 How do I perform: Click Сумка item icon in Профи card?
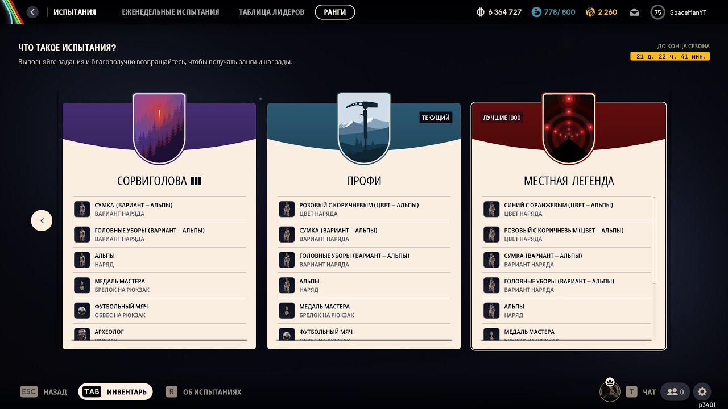coord(287,235)
